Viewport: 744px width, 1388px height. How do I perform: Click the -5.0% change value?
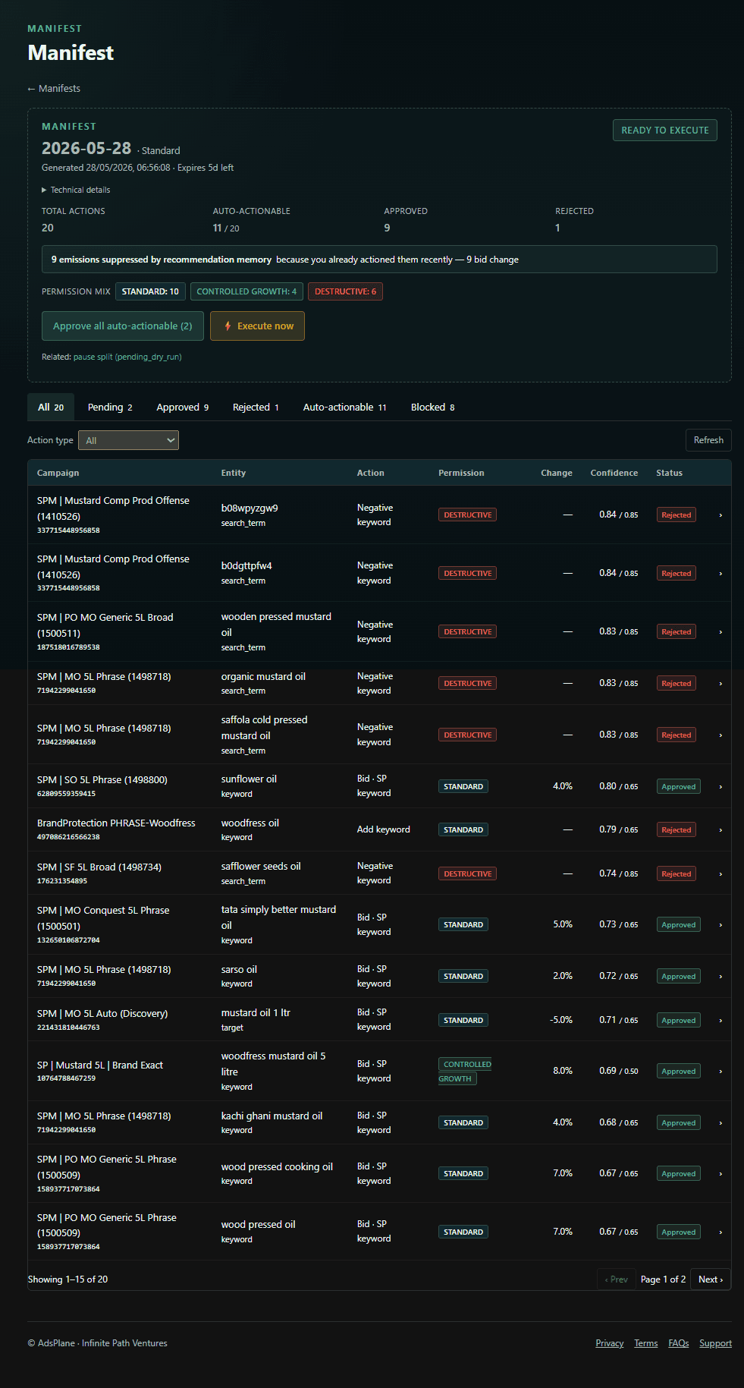(561, 1020)
